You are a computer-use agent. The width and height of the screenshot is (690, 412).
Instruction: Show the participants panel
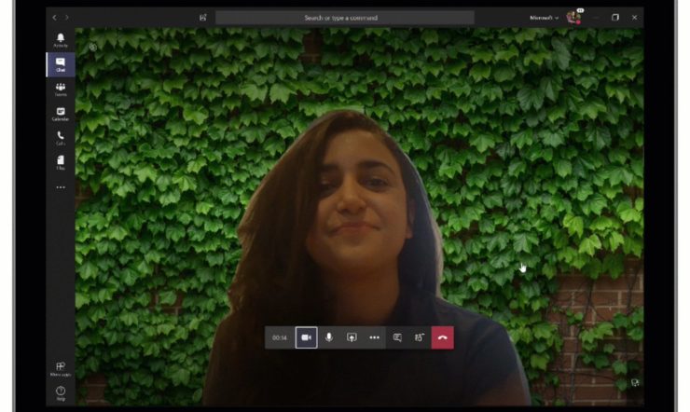[x=420, y=337]
